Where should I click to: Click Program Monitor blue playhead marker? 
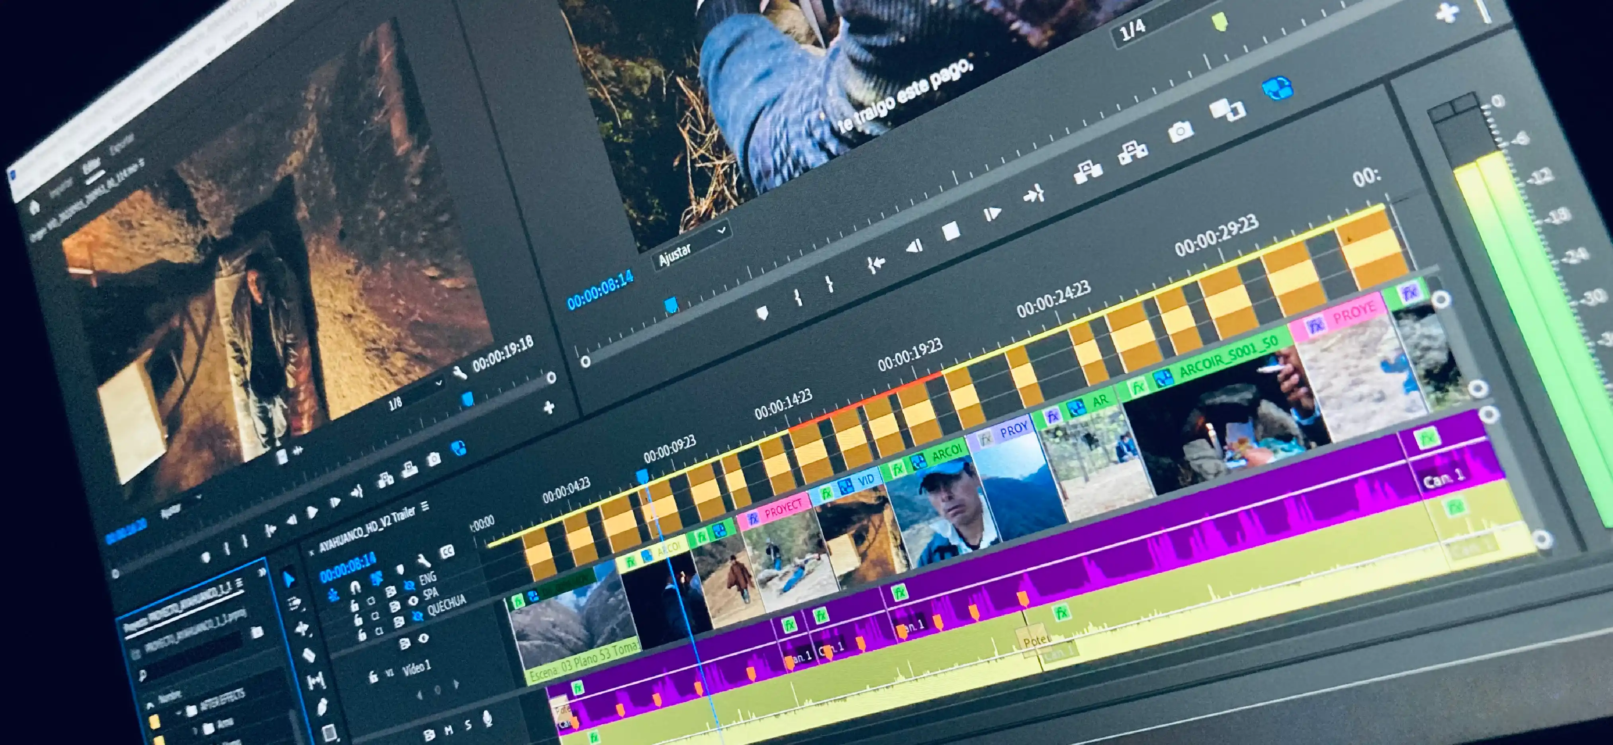pyautogui.click(x=671, y=305)
